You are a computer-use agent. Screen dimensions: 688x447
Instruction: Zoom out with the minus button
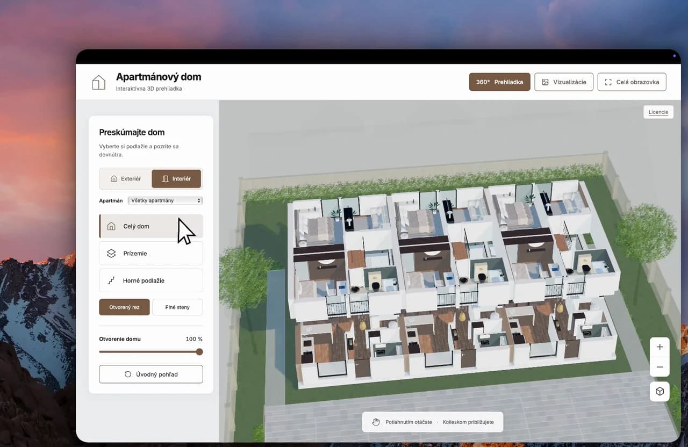pyautogui.click(x=660, y=367)
